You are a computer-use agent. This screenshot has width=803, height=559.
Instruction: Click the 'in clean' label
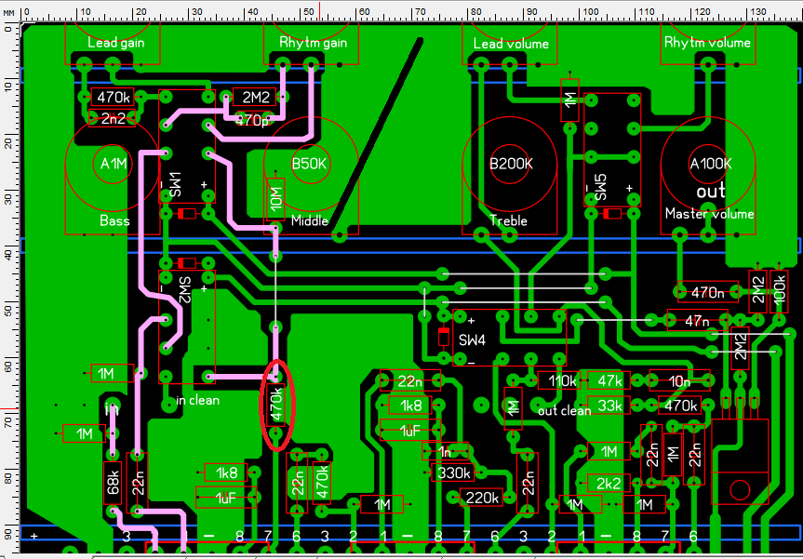click(x=197, y=400)
